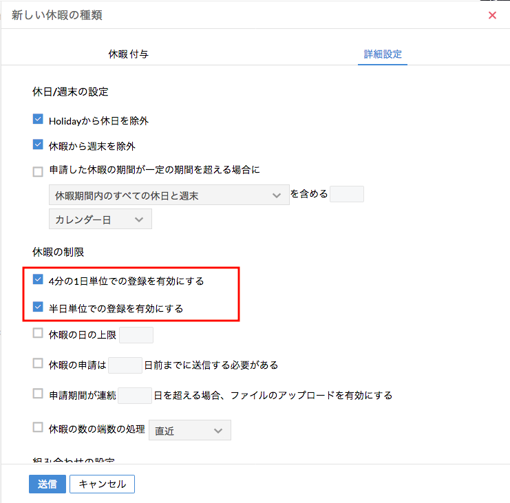This screenshot has height=503, width=510.
Task: Disable 4分の1日単位での登録を有効にする checkbox
Action: click(x=38, y=281)
